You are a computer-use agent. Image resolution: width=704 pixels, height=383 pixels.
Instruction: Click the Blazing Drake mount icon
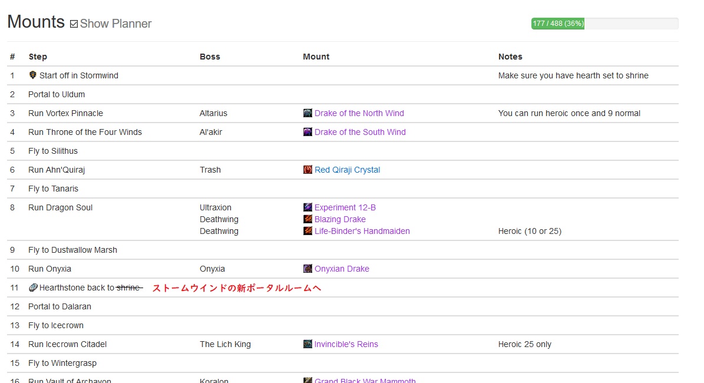pos(308,219)
